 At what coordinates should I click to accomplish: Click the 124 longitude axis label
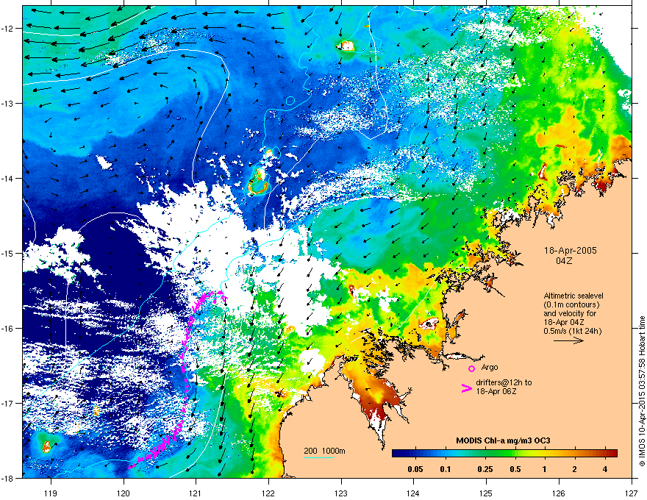[414, 493]
